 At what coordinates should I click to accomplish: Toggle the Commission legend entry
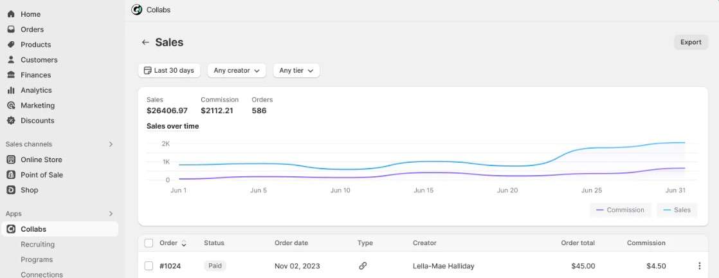point(621,210)
